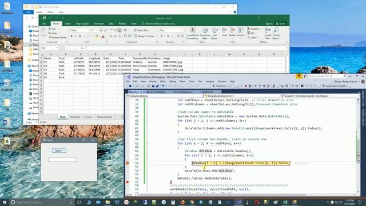Open class dropdown CsharpExcelLibrary.Form1
Image resolution: width=366 pixels, height=206 pixels.
pyautogui.click(x=242, y=96)
